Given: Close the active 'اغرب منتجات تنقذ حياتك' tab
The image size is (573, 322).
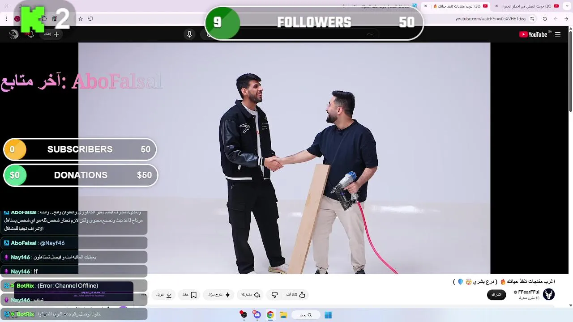Looking at the screenshot, I should click(425, 6).
